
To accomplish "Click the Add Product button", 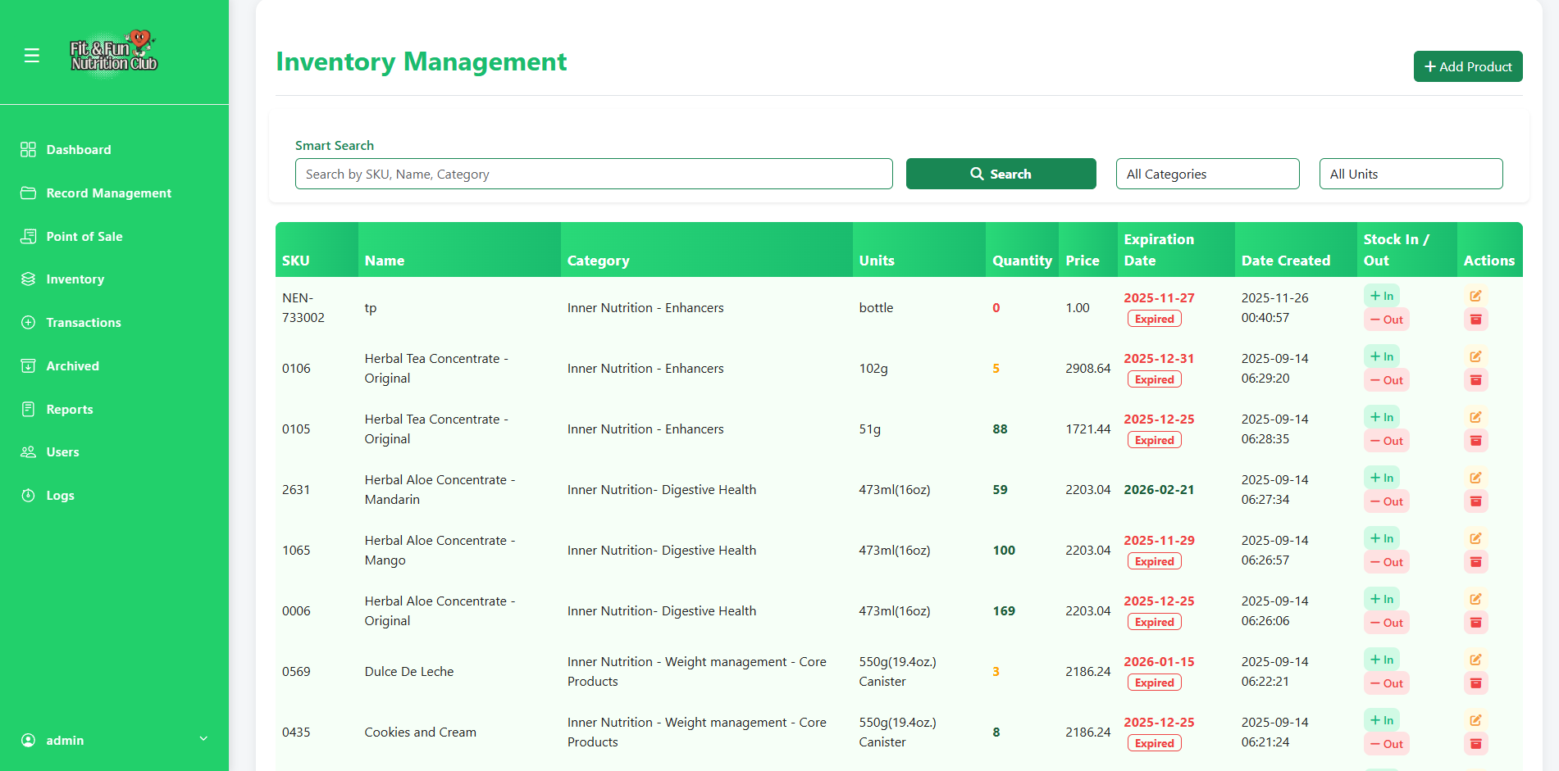I will (1467, 66).
